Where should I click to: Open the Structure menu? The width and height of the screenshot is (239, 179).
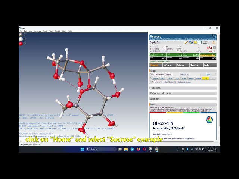coord(38,31)
